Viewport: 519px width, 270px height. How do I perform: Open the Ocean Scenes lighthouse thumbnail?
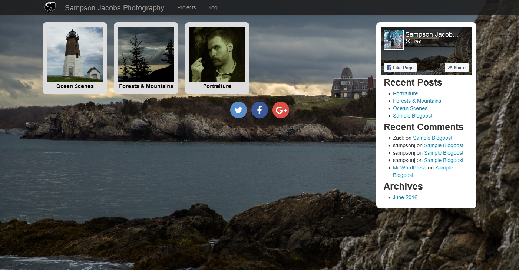(75, 55)
